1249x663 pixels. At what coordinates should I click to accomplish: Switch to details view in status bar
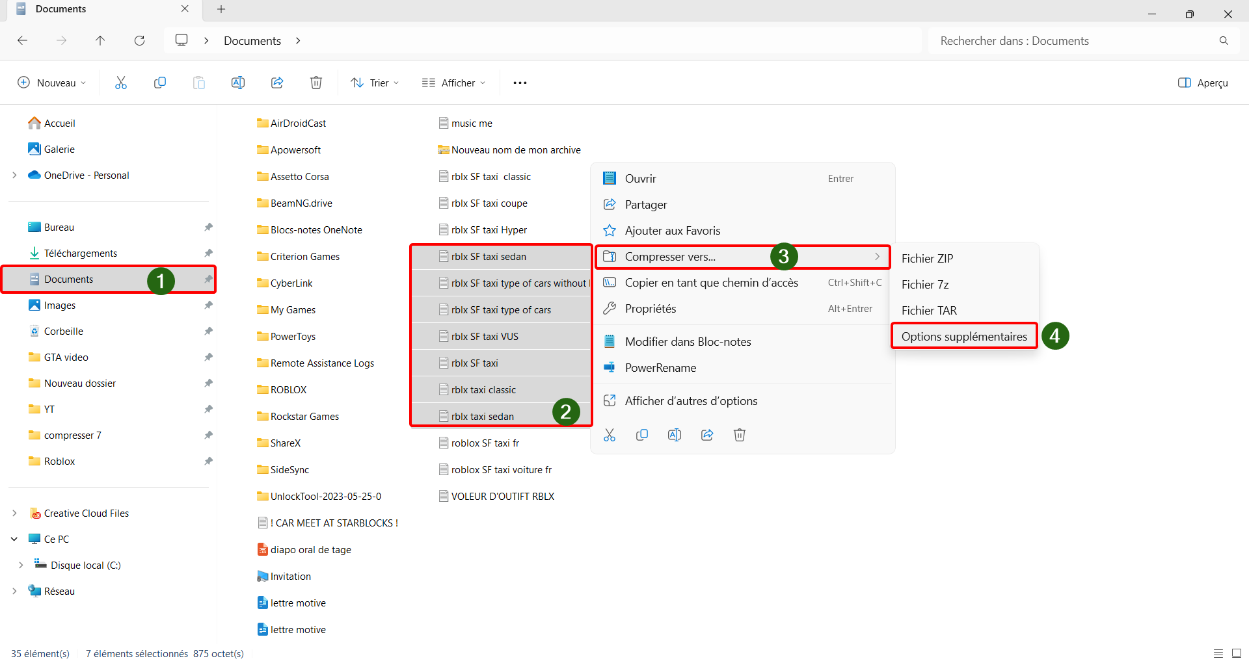[x=1218, y=653]
